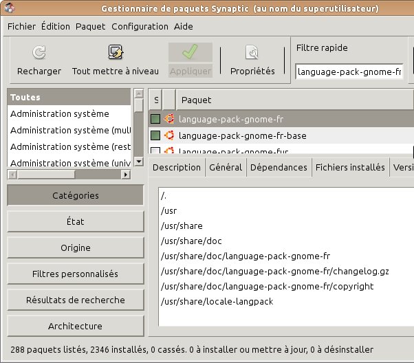Switch to the Général tab
Viewport: 414px width, 363px height.
point(226,167)
